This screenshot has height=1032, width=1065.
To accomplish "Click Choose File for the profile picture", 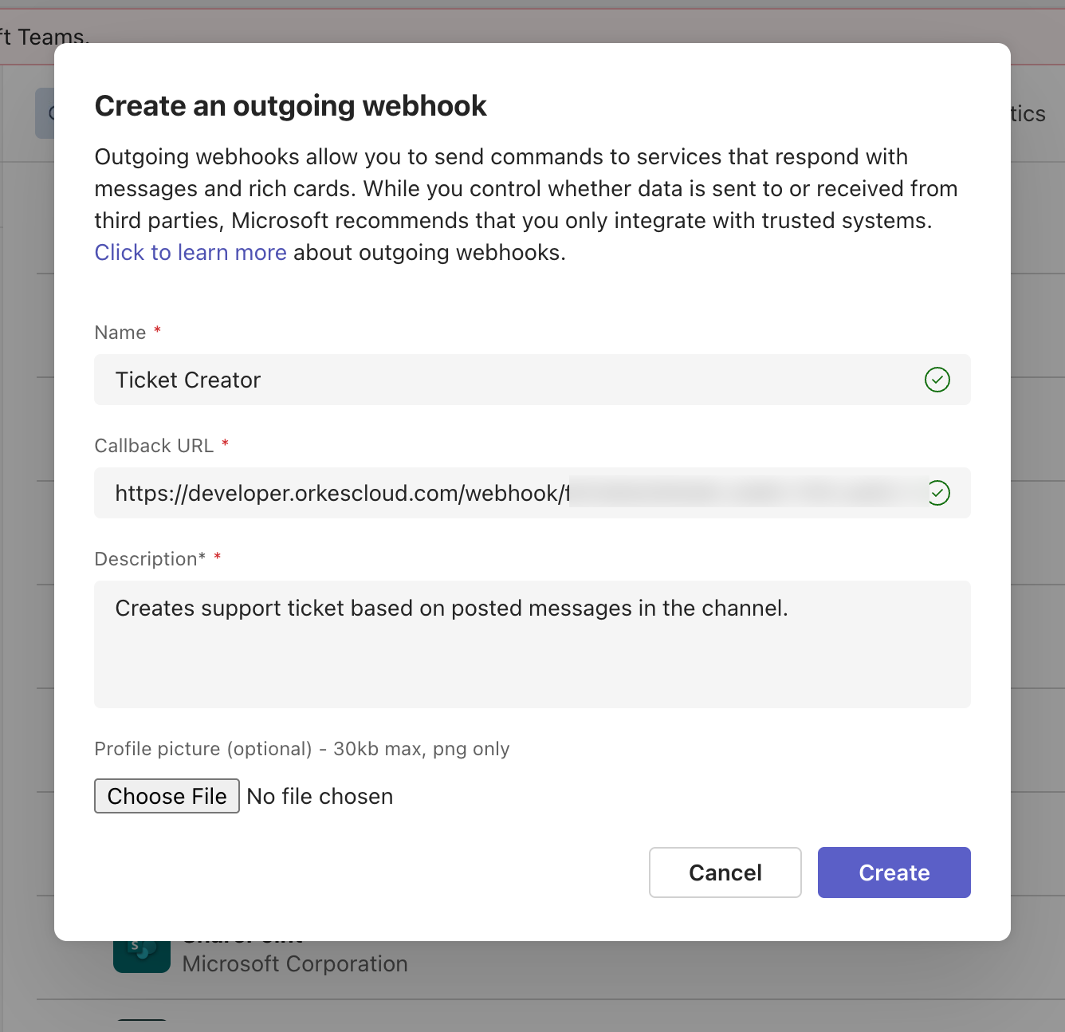I will (167, 796).
